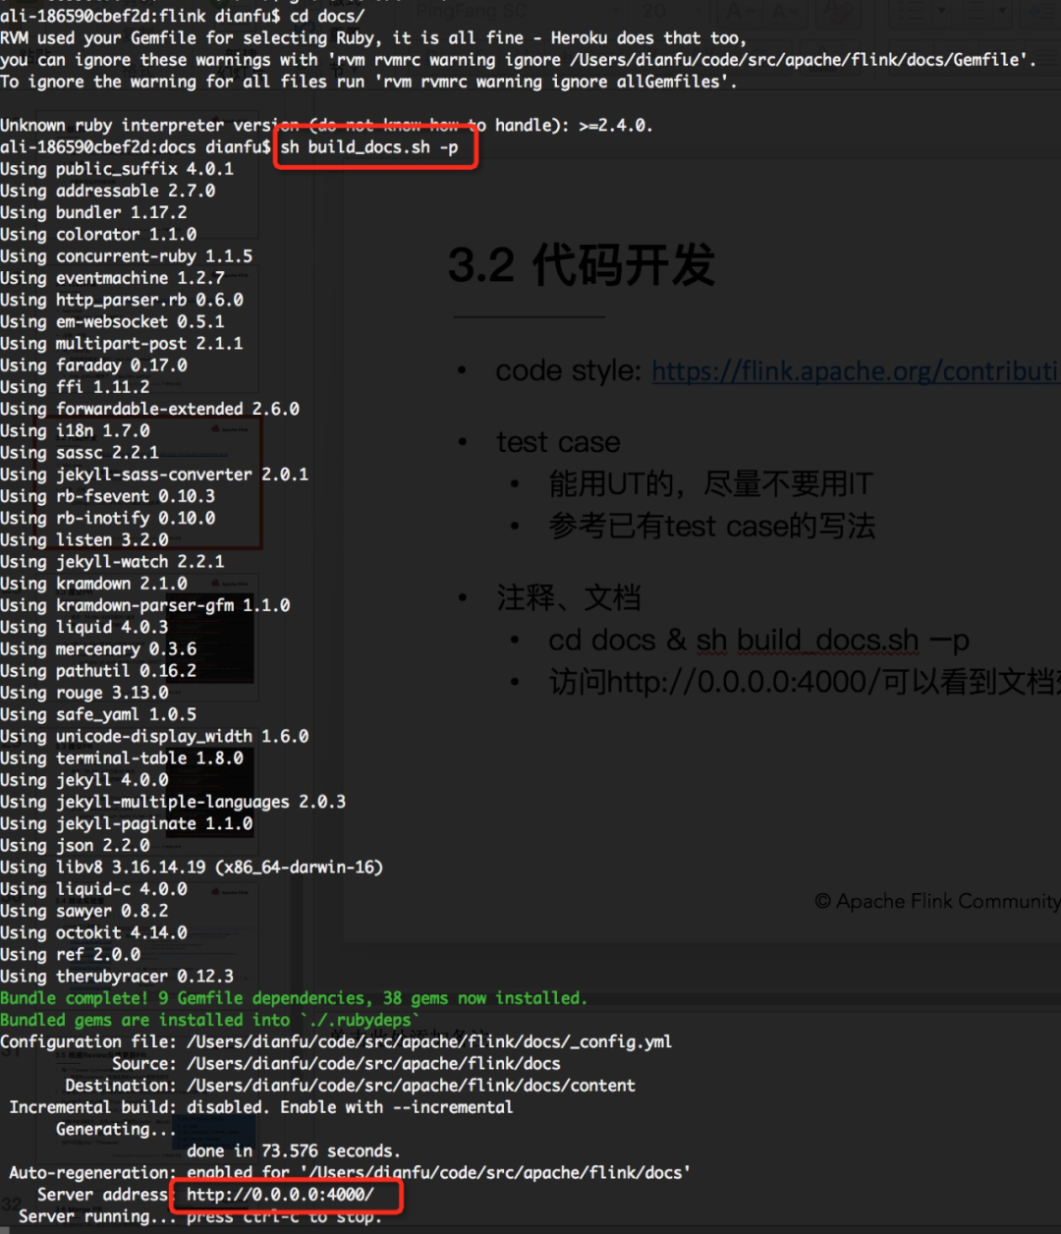Click line 'Using rb-inotify 0.10.0'
1061x1234 pixels.
[108, 518]
